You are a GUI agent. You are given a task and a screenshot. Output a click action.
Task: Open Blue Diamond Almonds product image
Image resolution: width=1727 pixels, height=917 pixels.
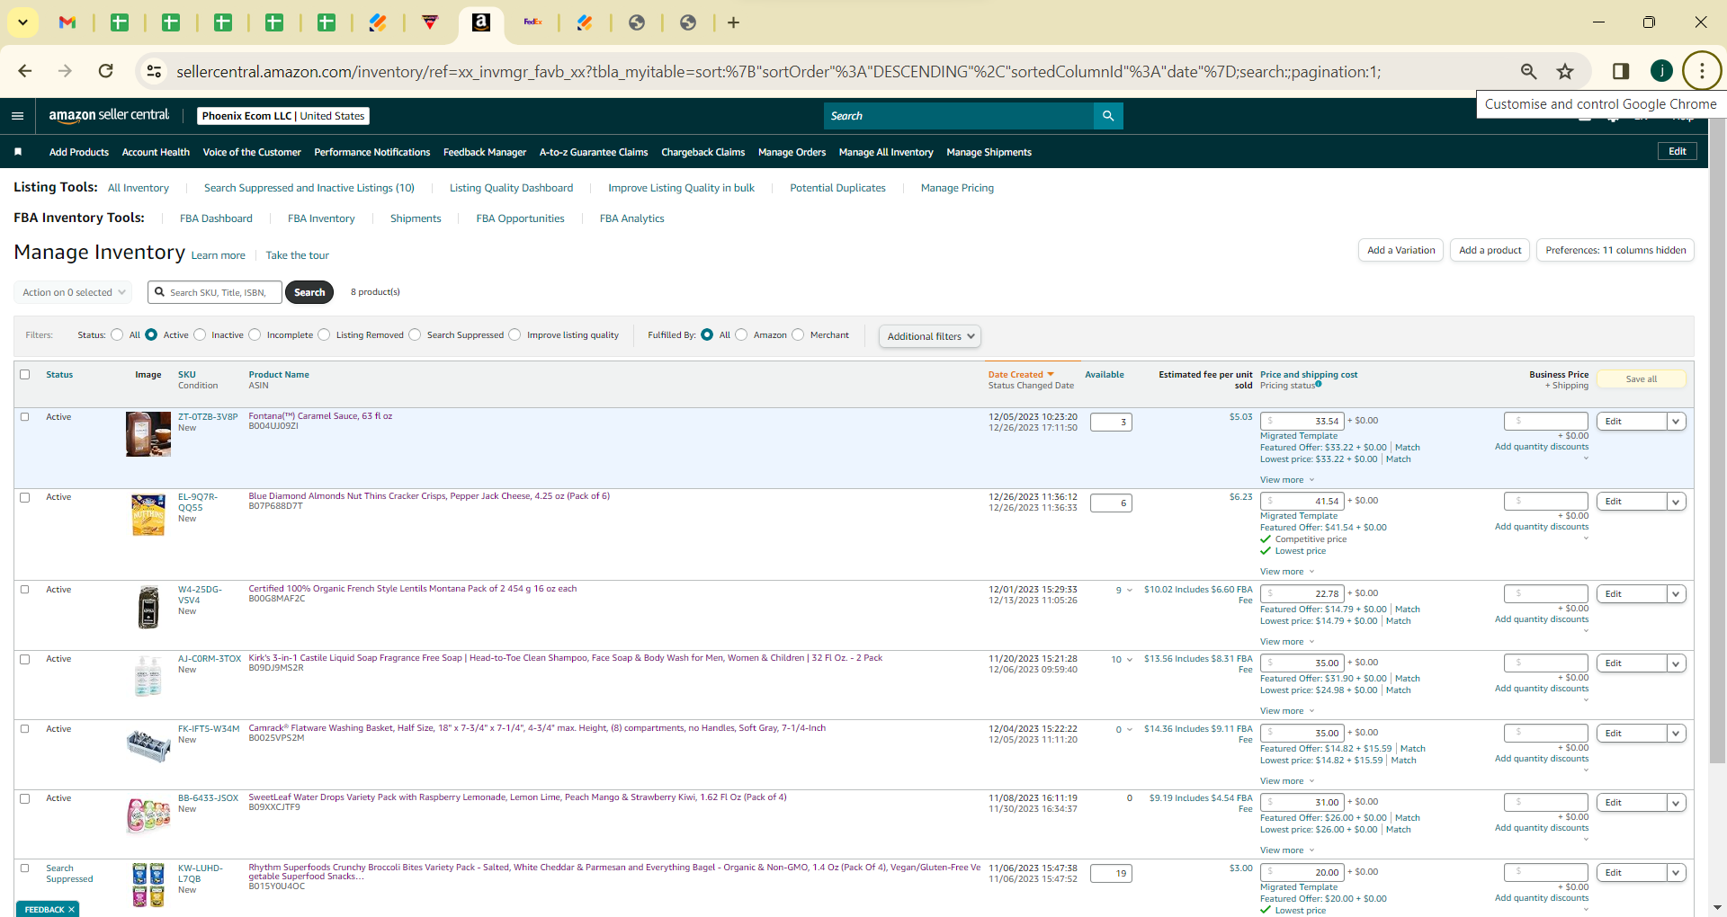148,515
